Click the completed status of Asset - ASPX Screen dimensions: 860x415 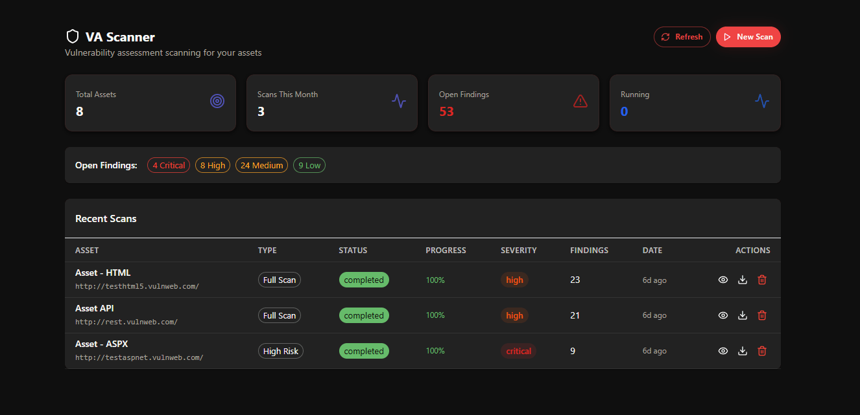point(364,351)
